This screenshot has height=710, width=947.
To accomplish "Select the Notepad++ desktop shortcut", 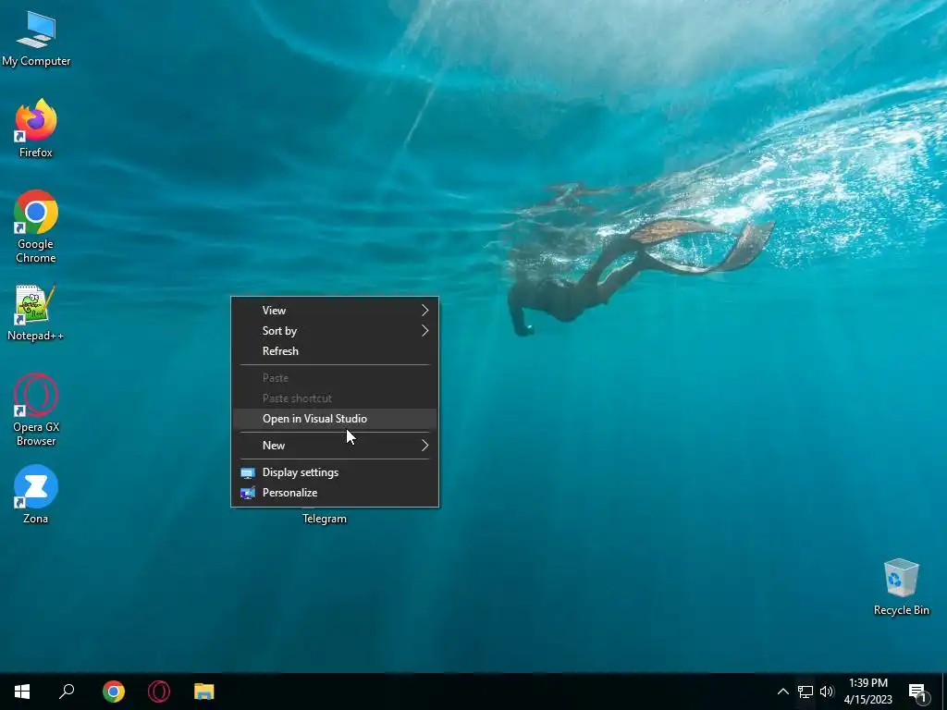I will [36, 312].
